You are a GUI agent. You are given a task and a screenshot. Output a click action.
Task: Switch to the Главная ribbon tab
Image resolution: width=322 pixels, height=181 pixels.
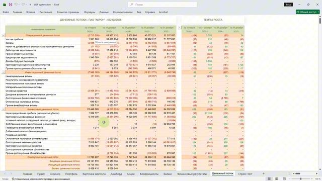point(18,12)
